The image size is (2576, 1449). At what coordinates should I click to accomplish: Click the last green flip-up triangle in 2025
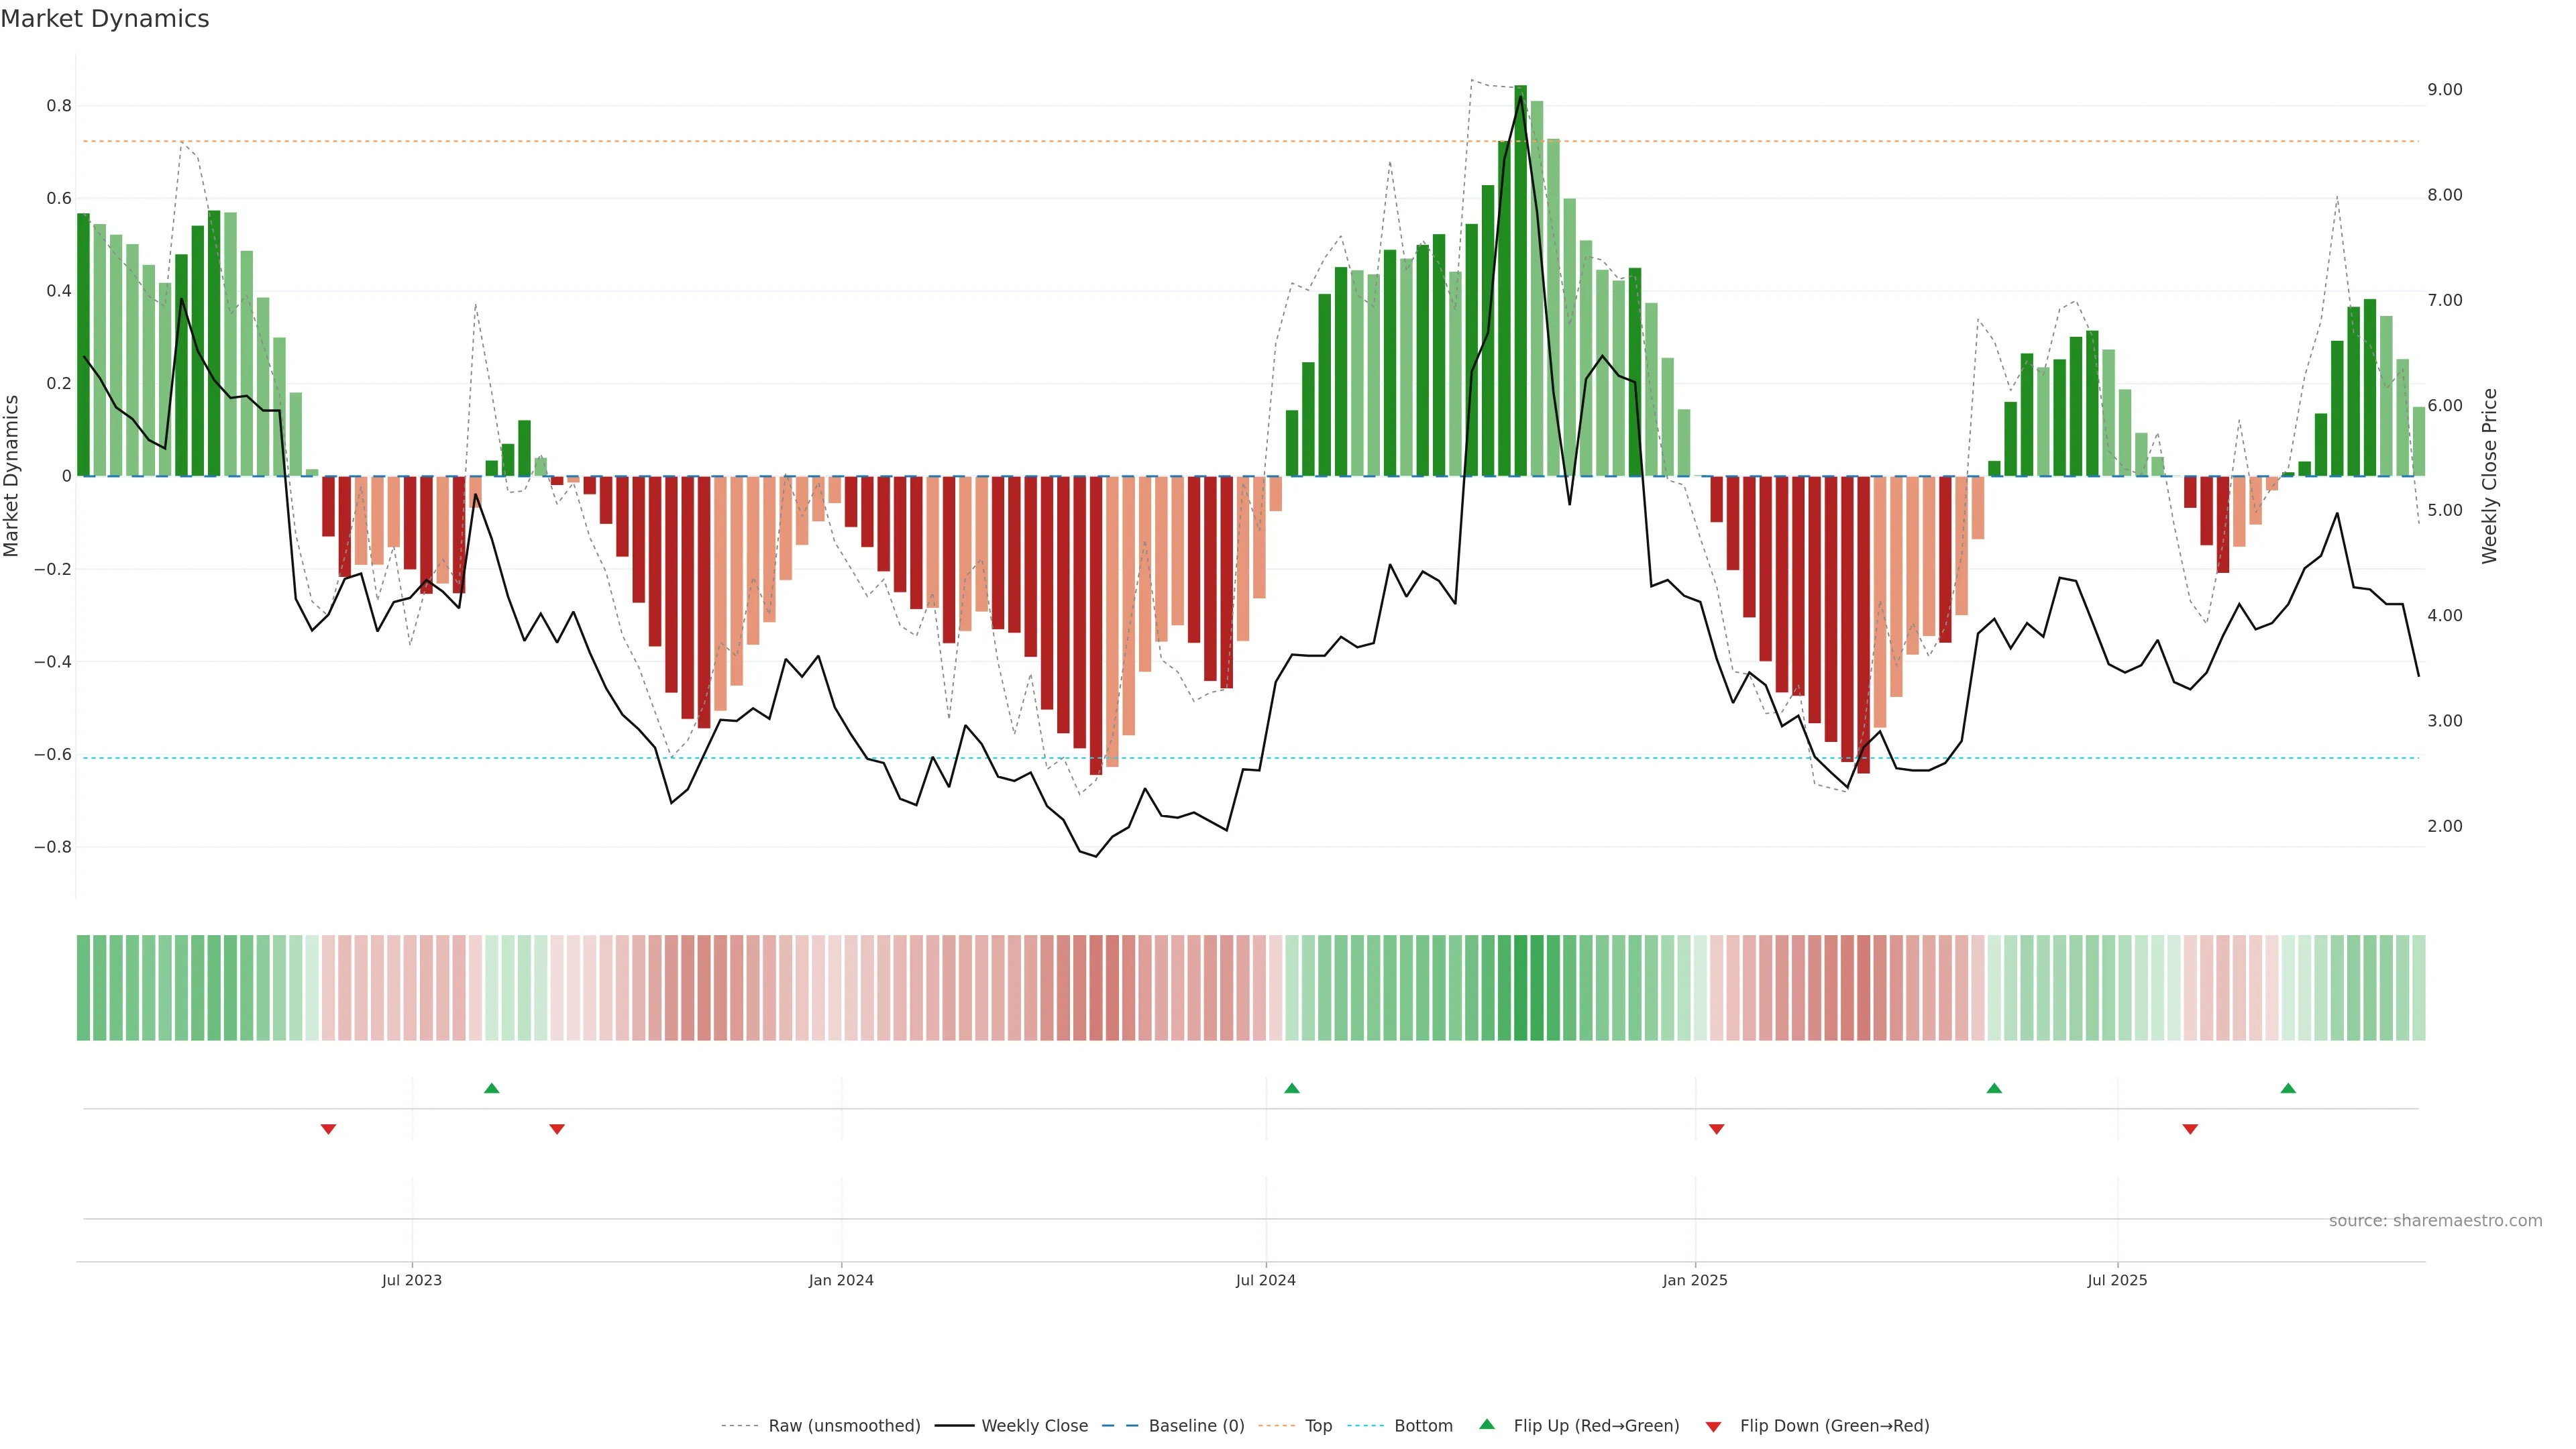[2288, 1088]
